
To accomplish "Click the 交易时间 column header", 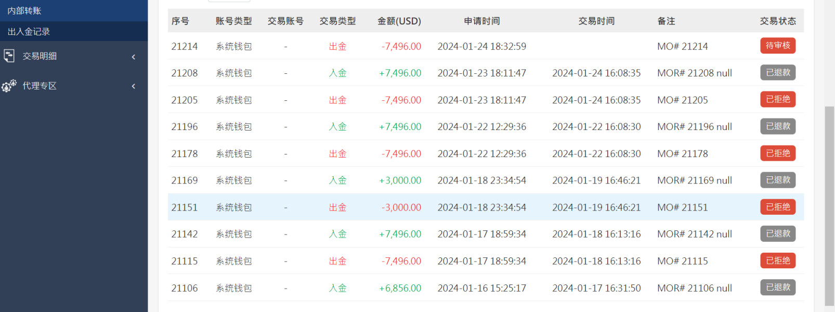I will click(x=596, y=21).
